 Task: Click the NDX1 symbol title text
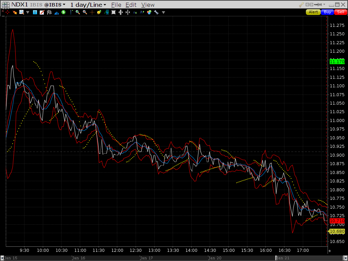pos(19,5)
